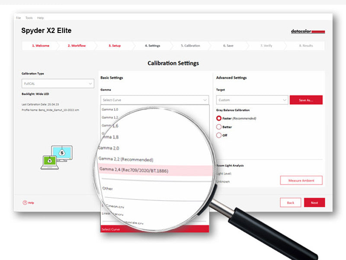346x260 pixels.
Task: Choose Gamma 2.4 (Rec709/2020/BT.1886) option
Action: click(x=134, y=170)
